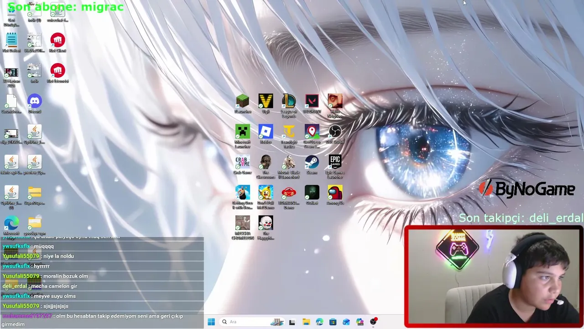Open File Explorer from the taskbar
The width and height of the screenshot is (584, 329).
306,322
